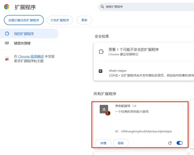Click the search magnifier icon
This screenshot has width=194, height=155.
pos(102,7)
